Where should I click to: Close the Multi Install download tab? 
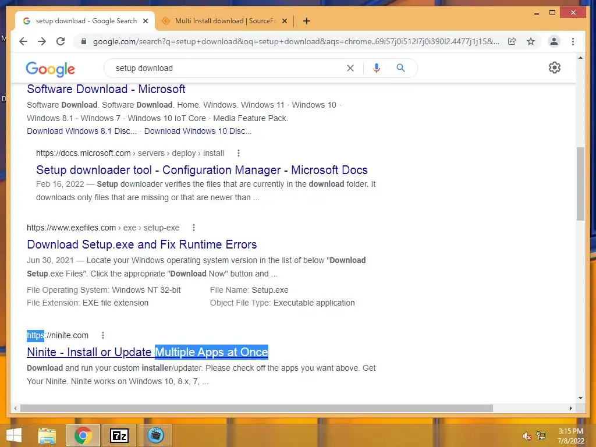pyautogui.click(x=284, y=21)
